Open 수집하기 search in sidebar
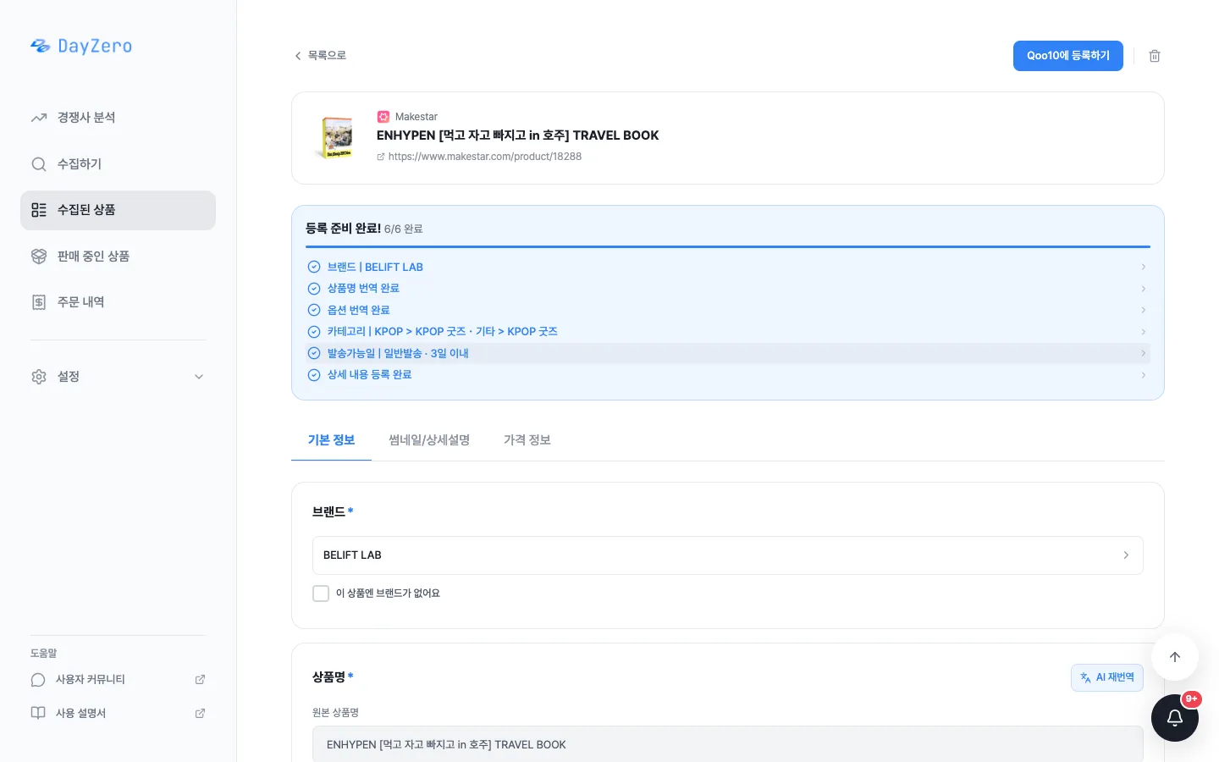The width and height of the screenshot is (1219, 762). (x=118, y=164)
